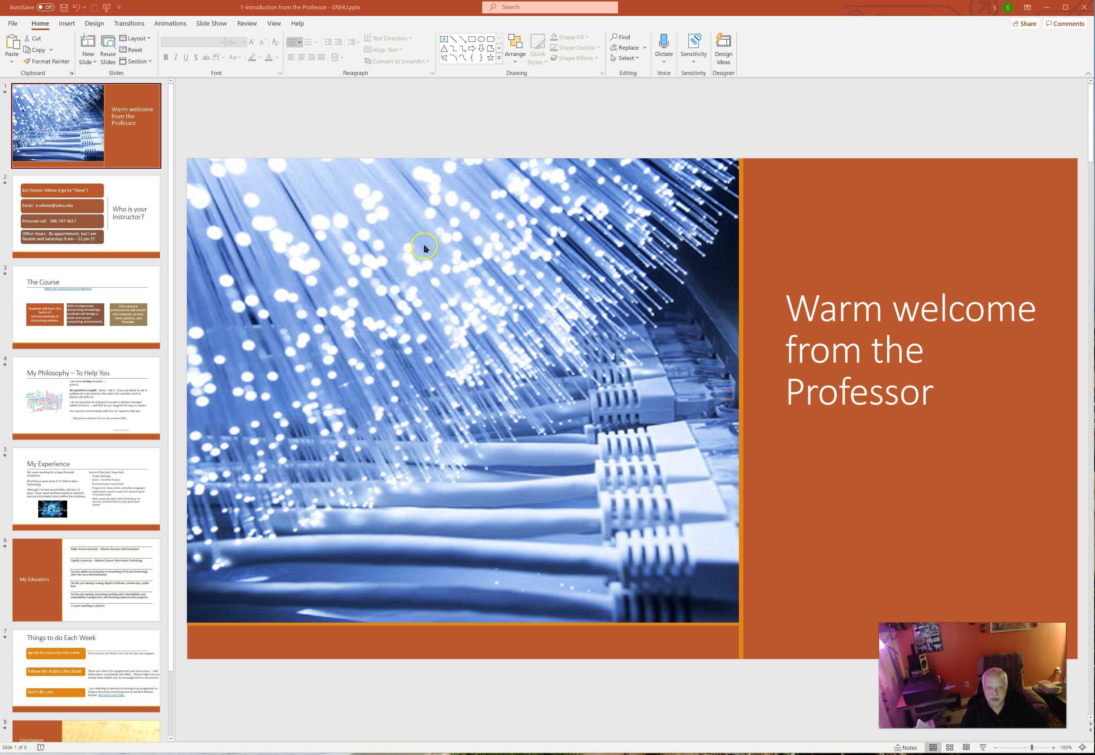Adjust the zoom slider in status bar
This screenshot has width=1095, height=755.
1031,748
